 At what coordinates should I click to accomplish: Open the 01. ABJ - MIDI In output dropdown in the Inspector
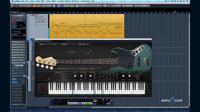point(18,33)
